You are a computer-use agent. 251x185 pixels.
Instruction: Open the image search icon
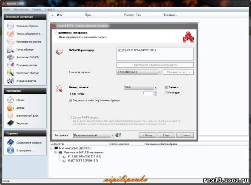point(11,50)
